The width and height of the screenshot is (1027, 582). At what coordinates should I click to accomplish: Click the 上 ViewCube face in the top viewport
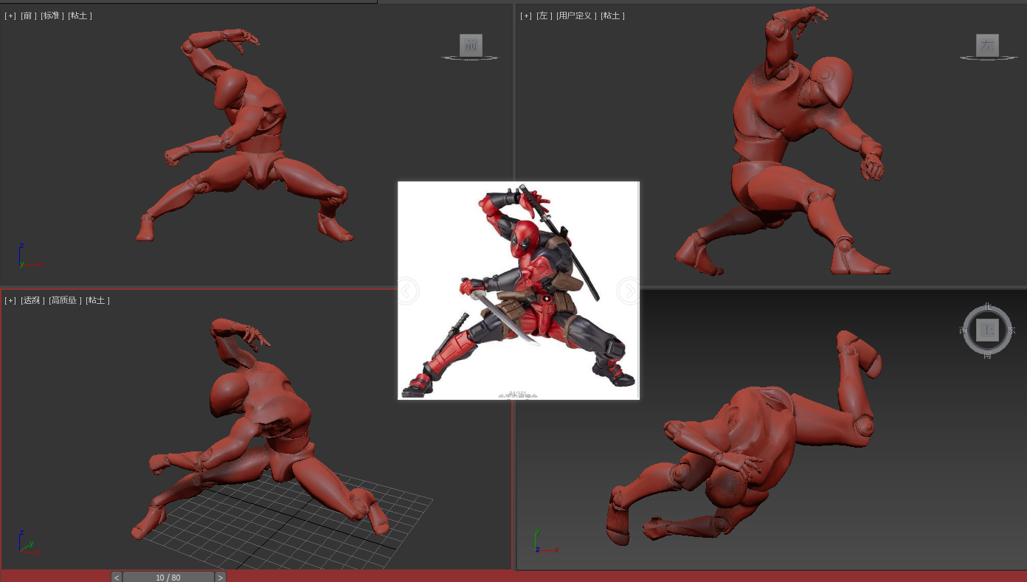pyautogui.click(x=987, y=330)
